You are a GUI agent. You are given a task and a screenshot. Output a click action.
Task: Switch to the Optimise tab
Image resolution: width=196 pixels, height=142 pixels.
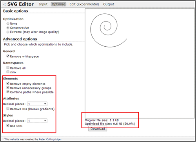(58, 4)
